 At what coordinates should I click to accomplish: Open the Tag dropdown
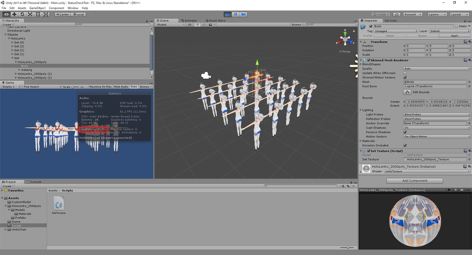[396, 31]
